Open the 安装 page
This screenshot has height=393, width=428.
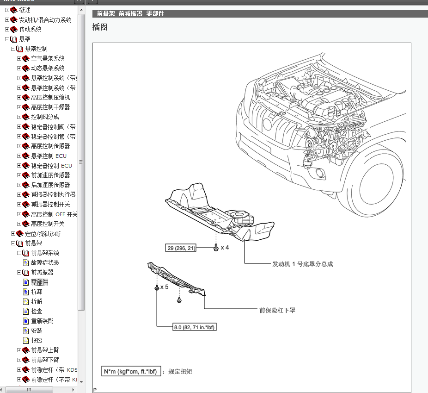tap(37, 331)
